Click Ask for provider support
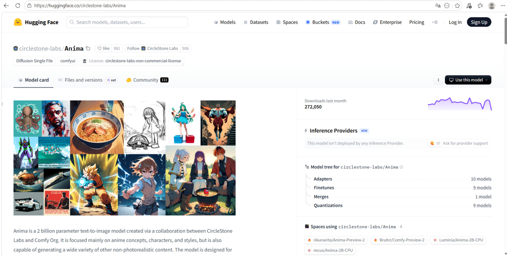Viewport: 507px width, 256px height. pos(459,143)
